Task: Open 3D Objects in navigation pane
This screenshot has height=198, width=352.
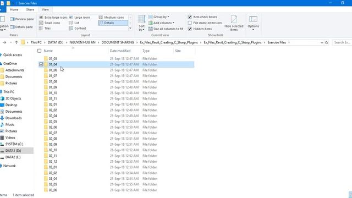Action: click(13, 98)
